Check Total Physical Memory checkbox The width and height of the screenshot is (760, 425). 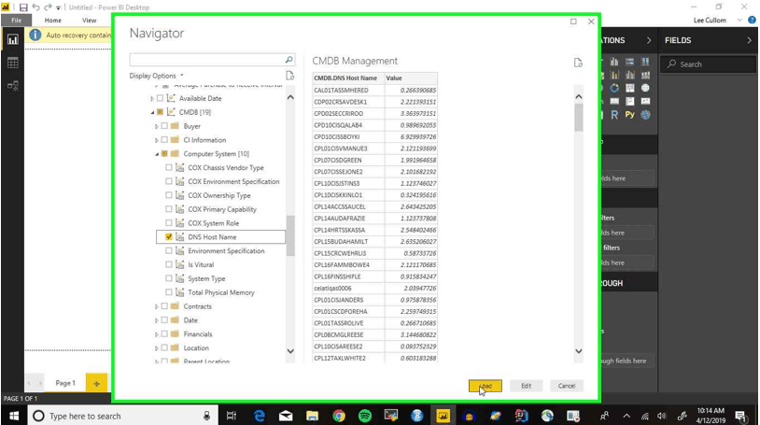click(169, 292)
